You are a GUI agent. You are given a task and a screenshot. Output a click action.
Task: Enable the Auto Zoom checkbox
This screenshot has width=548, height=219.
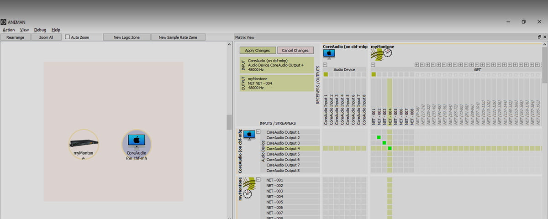point(68,37)
